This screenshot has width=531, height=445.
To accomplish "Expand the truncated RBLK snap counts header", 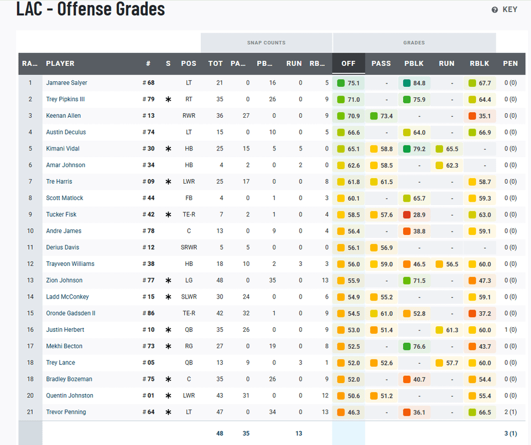I will (x=317, y=63).
